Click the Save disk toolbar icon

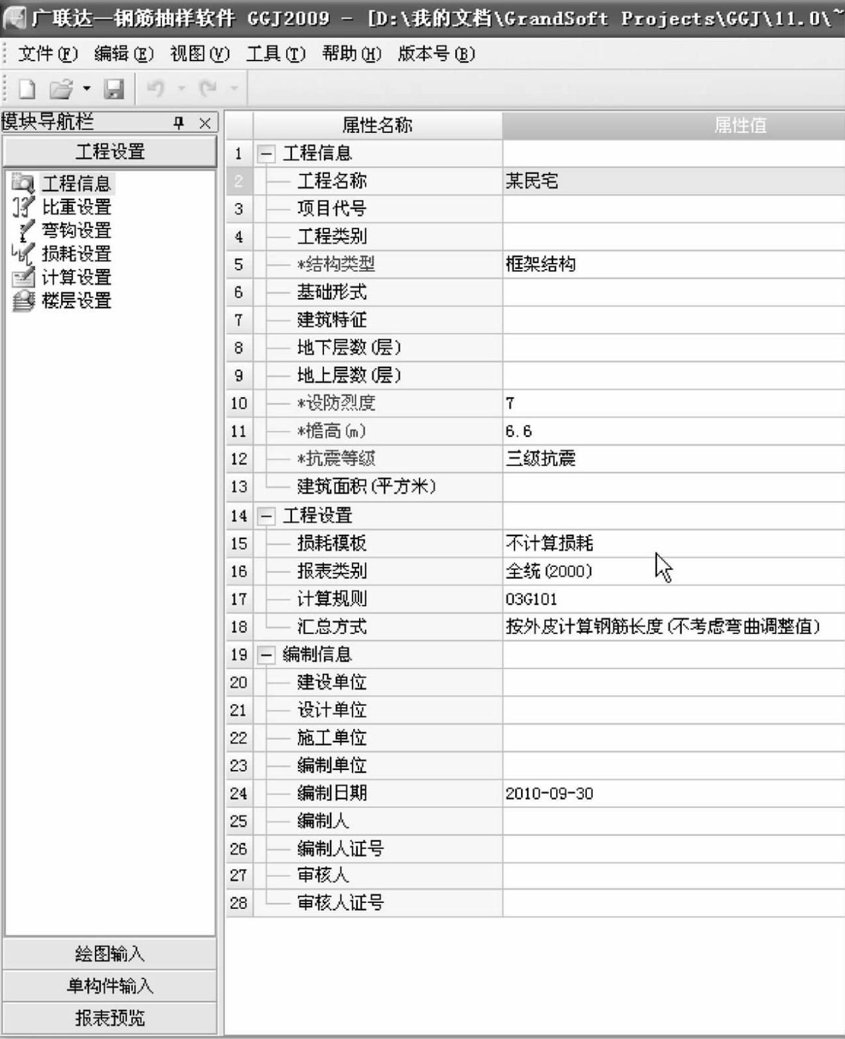click(x=114, y=88)
